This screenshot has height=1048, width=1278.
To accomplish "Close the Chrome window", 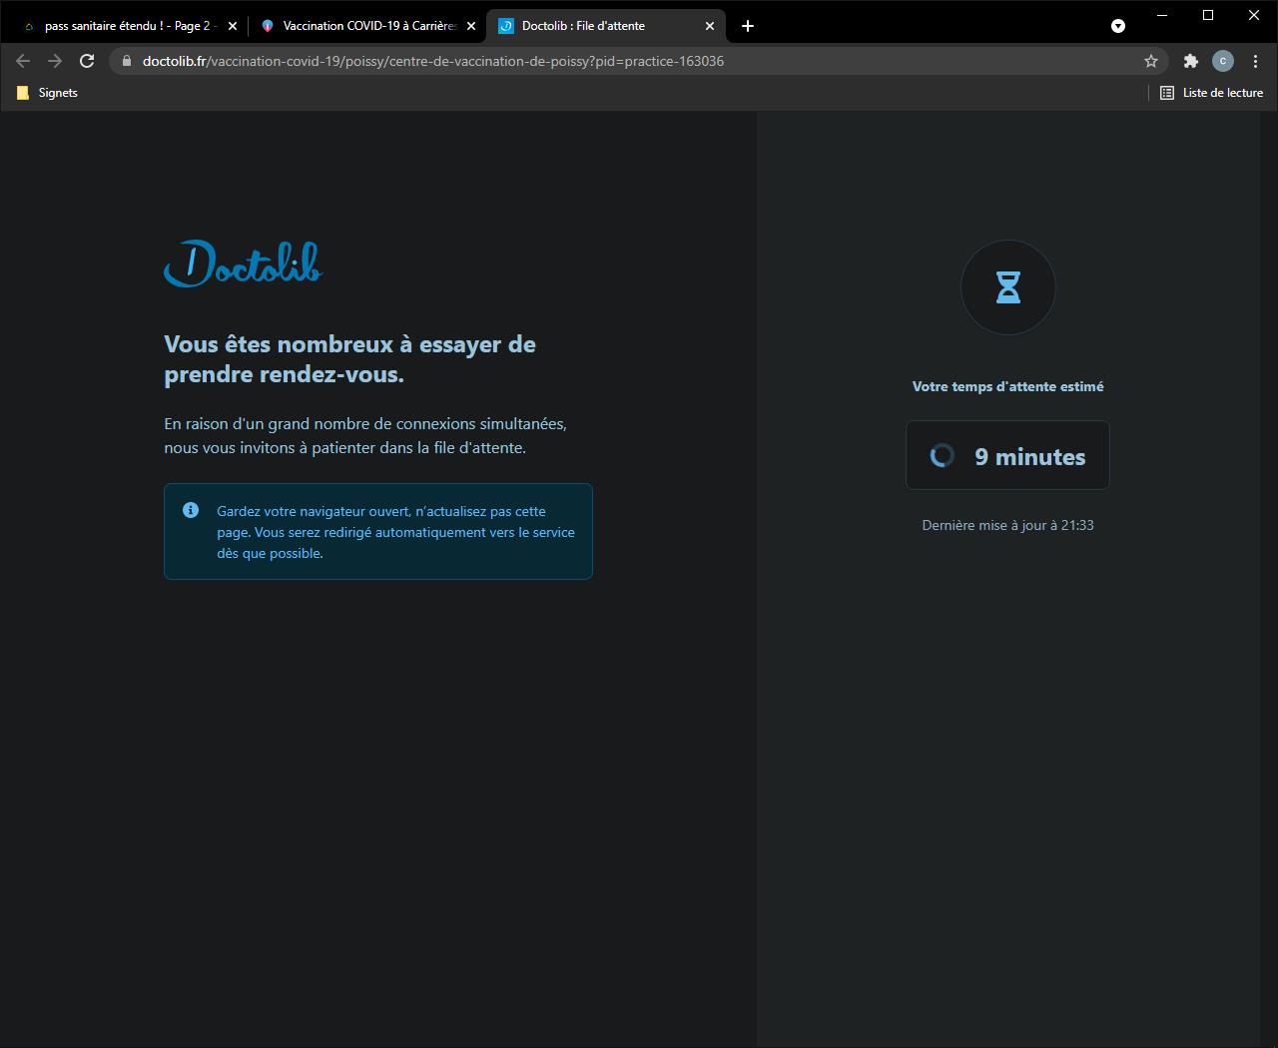I will 1254,15.
